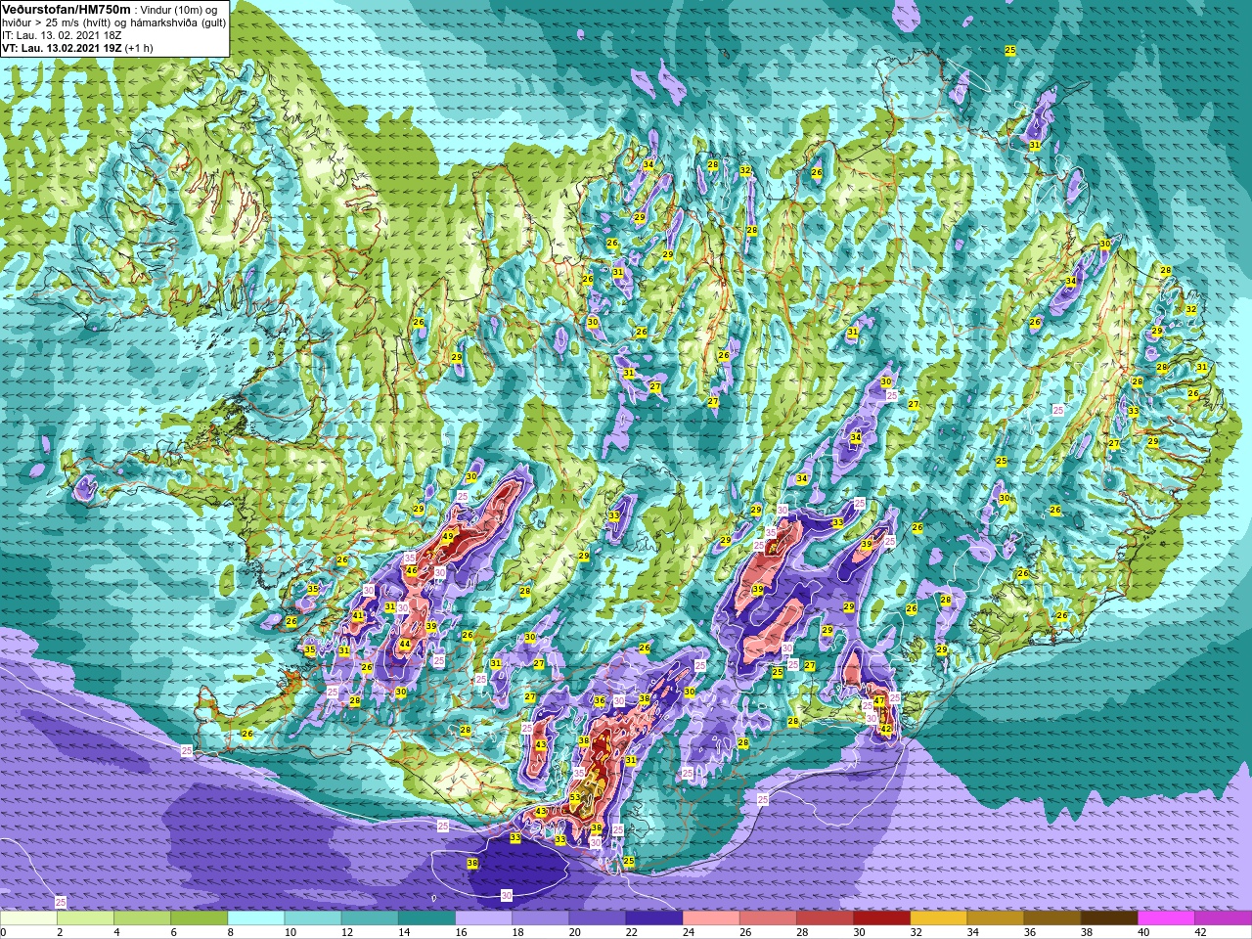Click the yellow '49' gust label

(x=447, y=537)
